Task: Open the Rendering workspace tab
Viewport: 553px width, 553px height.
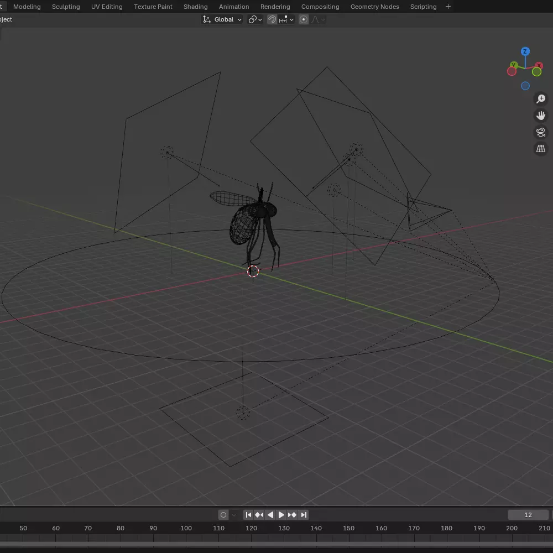Action: [x=275, y=7]
